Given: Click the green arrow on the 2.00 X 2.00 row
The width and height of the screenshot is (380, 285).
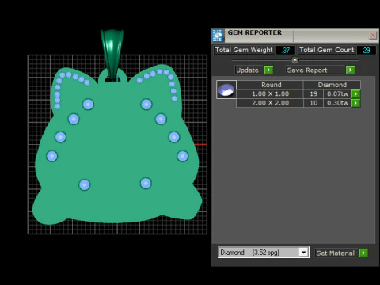Looking at the screenshot, I should (355, 103).
